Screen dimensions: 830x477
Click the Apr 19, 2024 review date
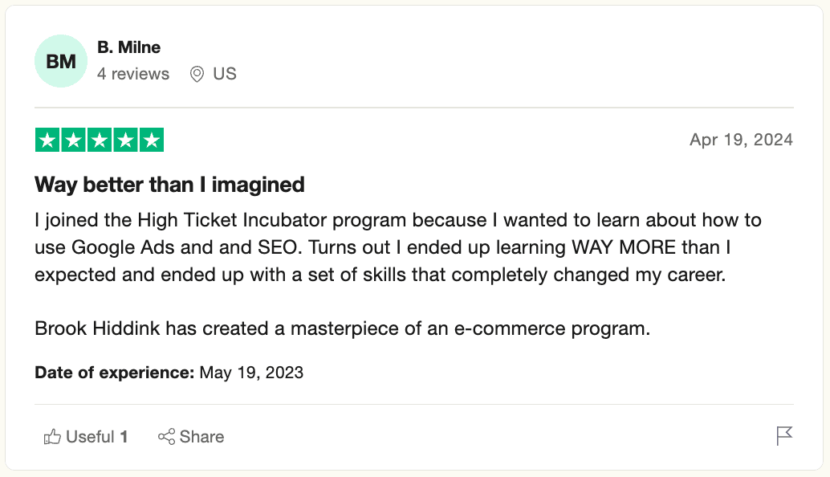point(741,140)
